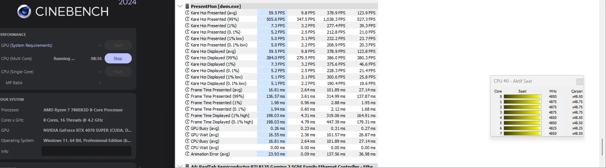Click the Saati column header in the clock window
Viewport: 606px width, 168px height.
tap(522, 91)
